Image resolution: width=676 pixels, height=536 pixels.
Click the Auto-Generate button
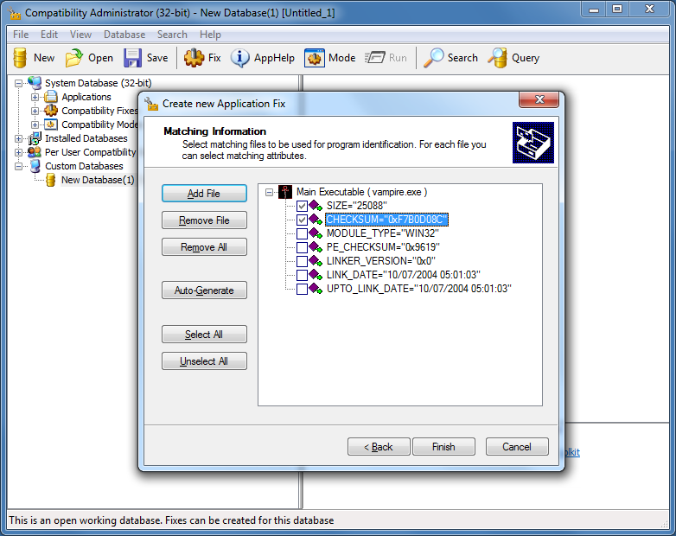click(204, 290)
